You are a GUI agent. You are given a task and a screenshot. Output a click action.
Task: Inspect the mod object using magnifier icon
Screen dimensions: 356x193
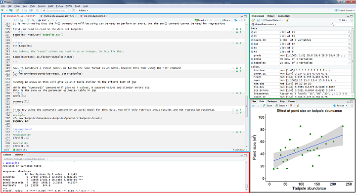350,44
